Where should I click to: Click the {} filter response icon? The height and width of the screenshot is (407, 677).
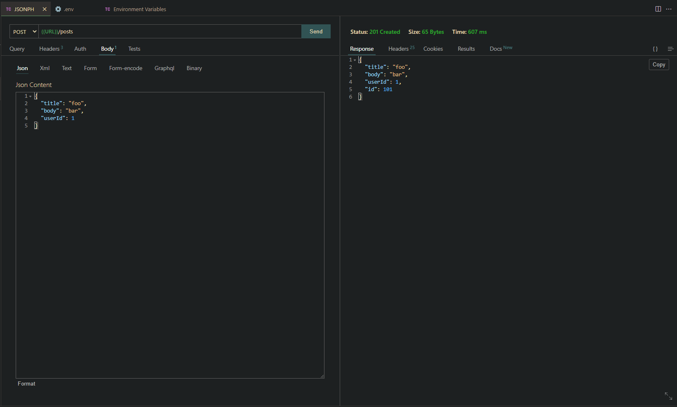655,49
